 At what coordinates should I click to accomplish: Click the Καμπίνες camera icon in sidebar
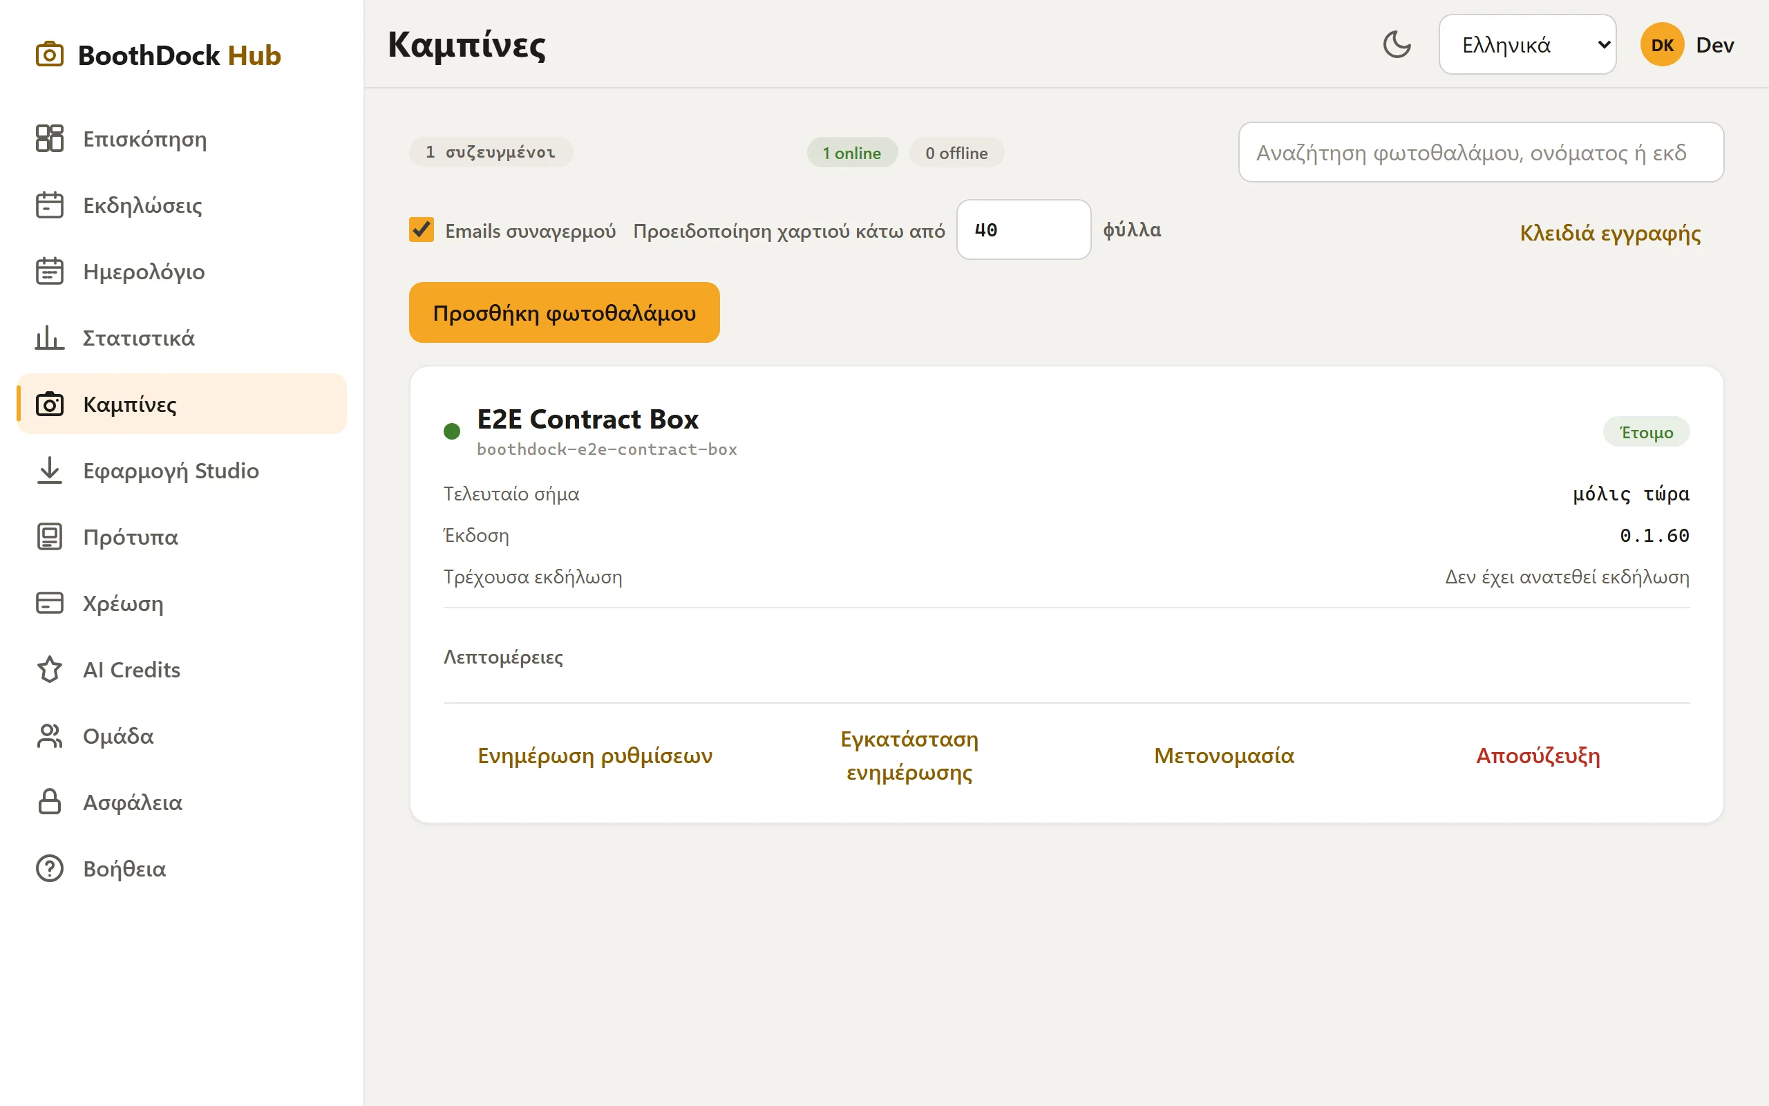pyautogui.click(x=49, y=404)
